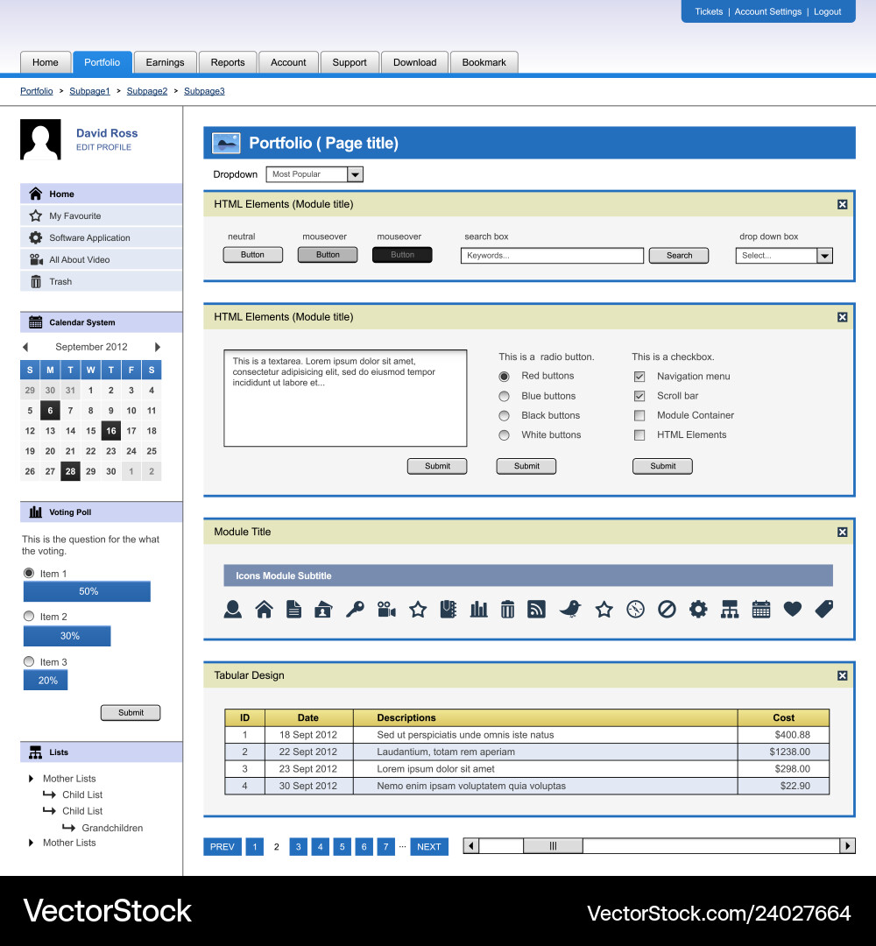This screenshot has height=946, width=876.
Task: Check the HTML Elements checkbox
Action: point(639,435)
